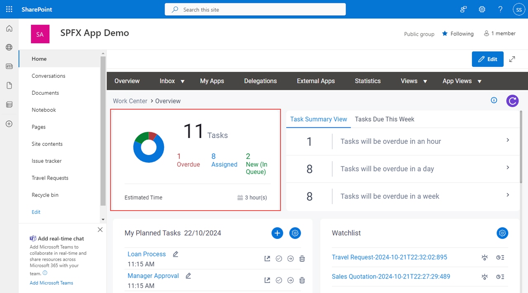Expand the Views dropdown menu
The height and width of the screenshot is (293, 528).
tap(425, 81)
